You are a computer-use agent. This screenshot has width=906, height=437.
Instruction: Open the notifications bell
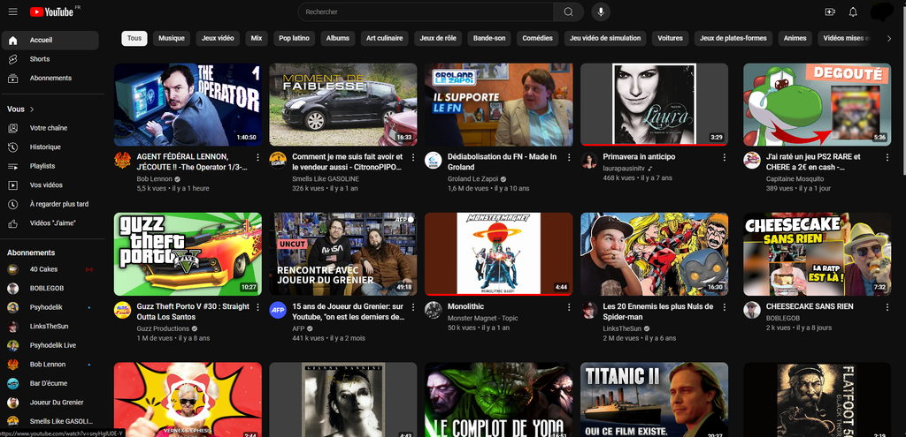click(853, 11)
